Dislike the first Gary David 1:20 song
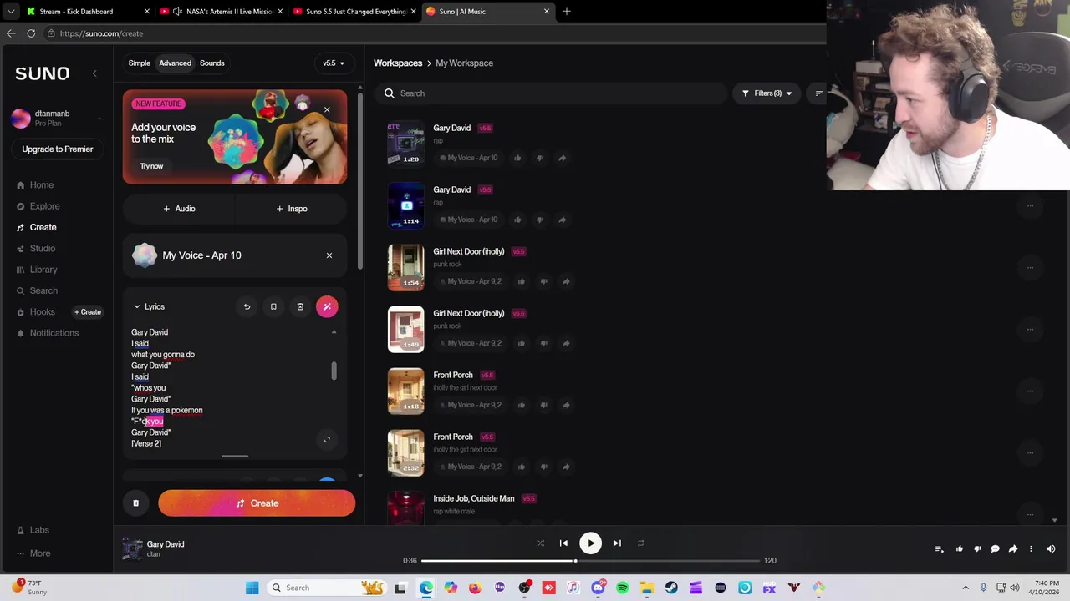The width and height of the screenshot is (1070, 601). coord(539,158)
